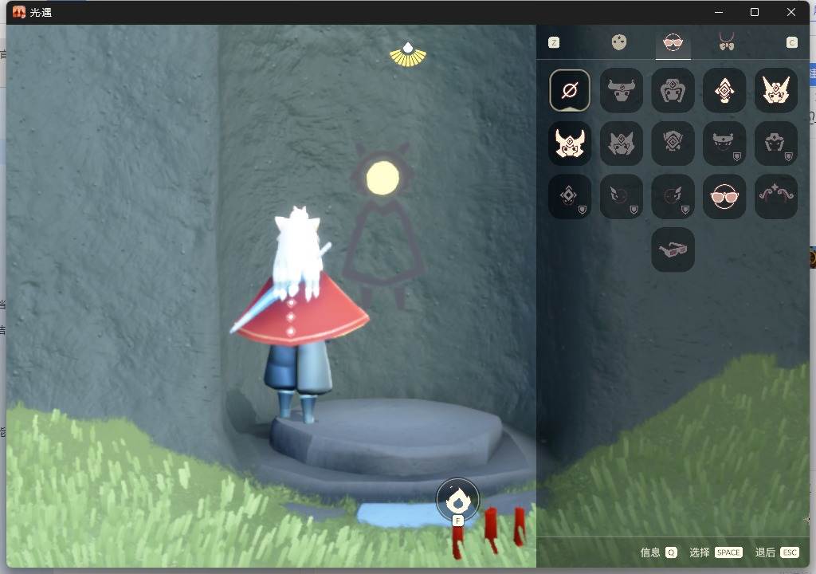This screenshot has width=816, height=574.
Task: Click the 退后 ESC back button
Action: [777, 552]
